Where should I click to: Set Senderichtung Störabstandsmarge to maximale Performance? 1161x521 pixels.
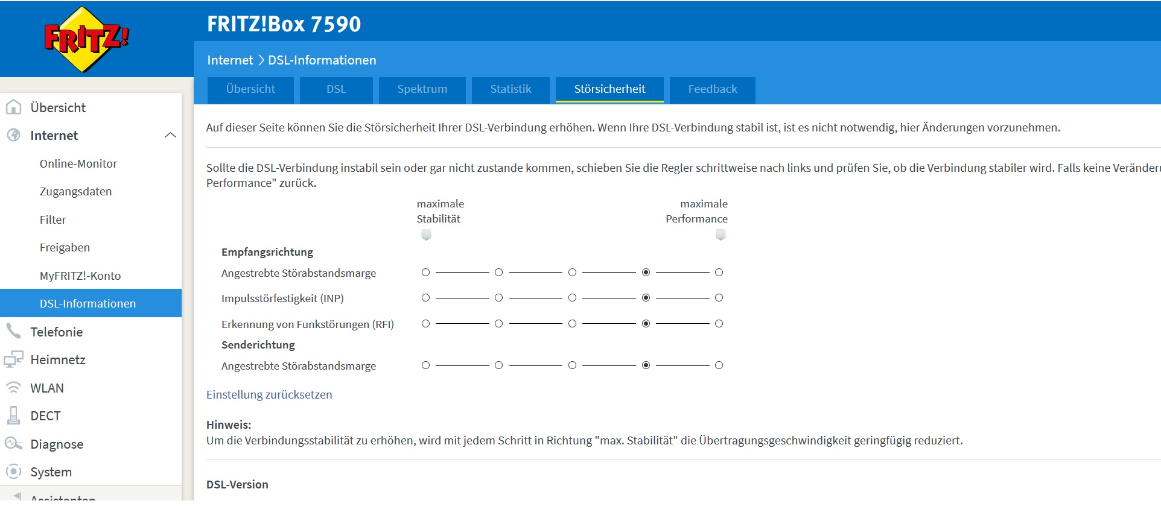click(x=719, y=365)
